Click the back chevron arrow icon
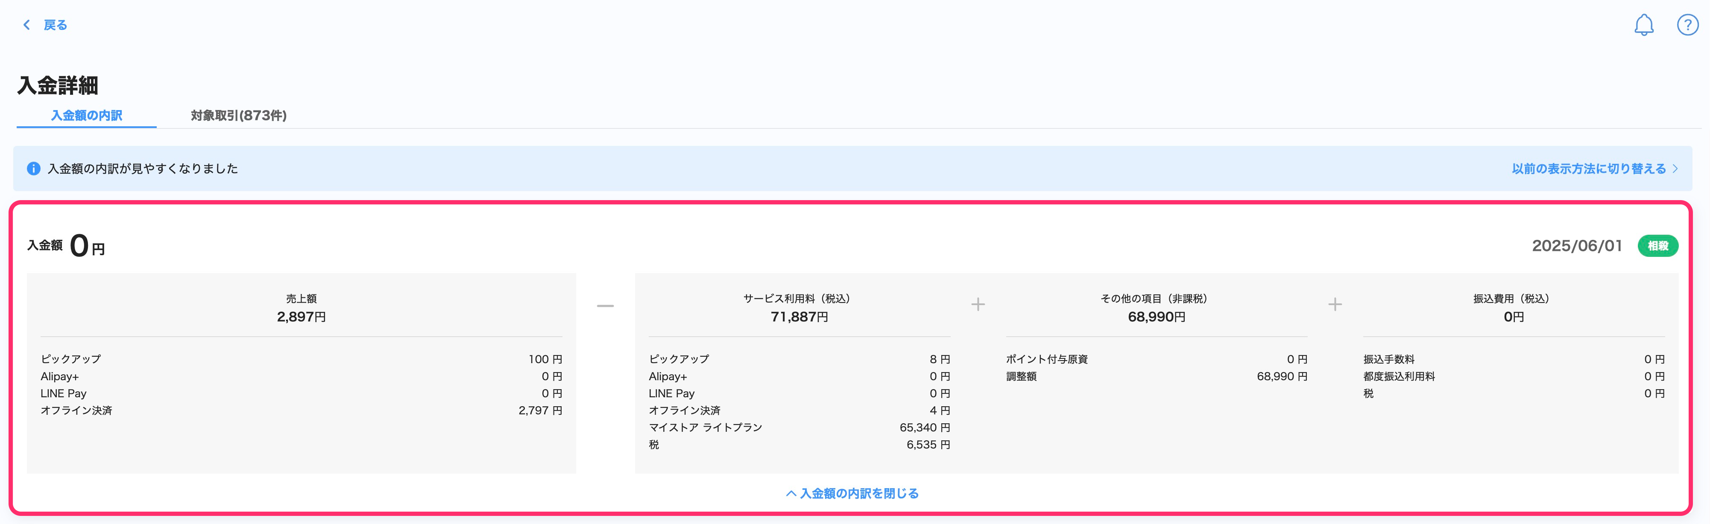 [x=26, y=25]
